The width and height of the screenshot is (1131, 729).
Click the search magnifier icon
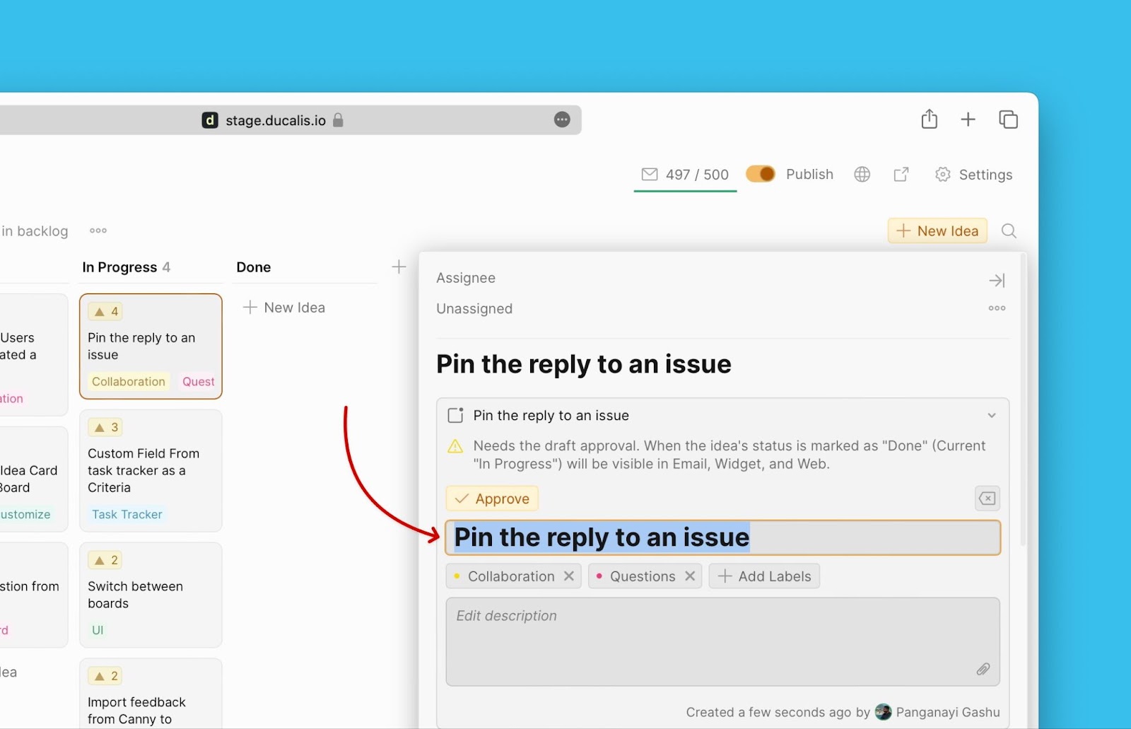[1009, 231]
